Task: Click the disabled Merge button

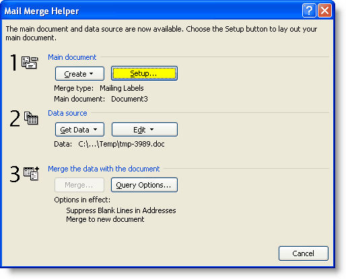Action: (x=79, y=185)
